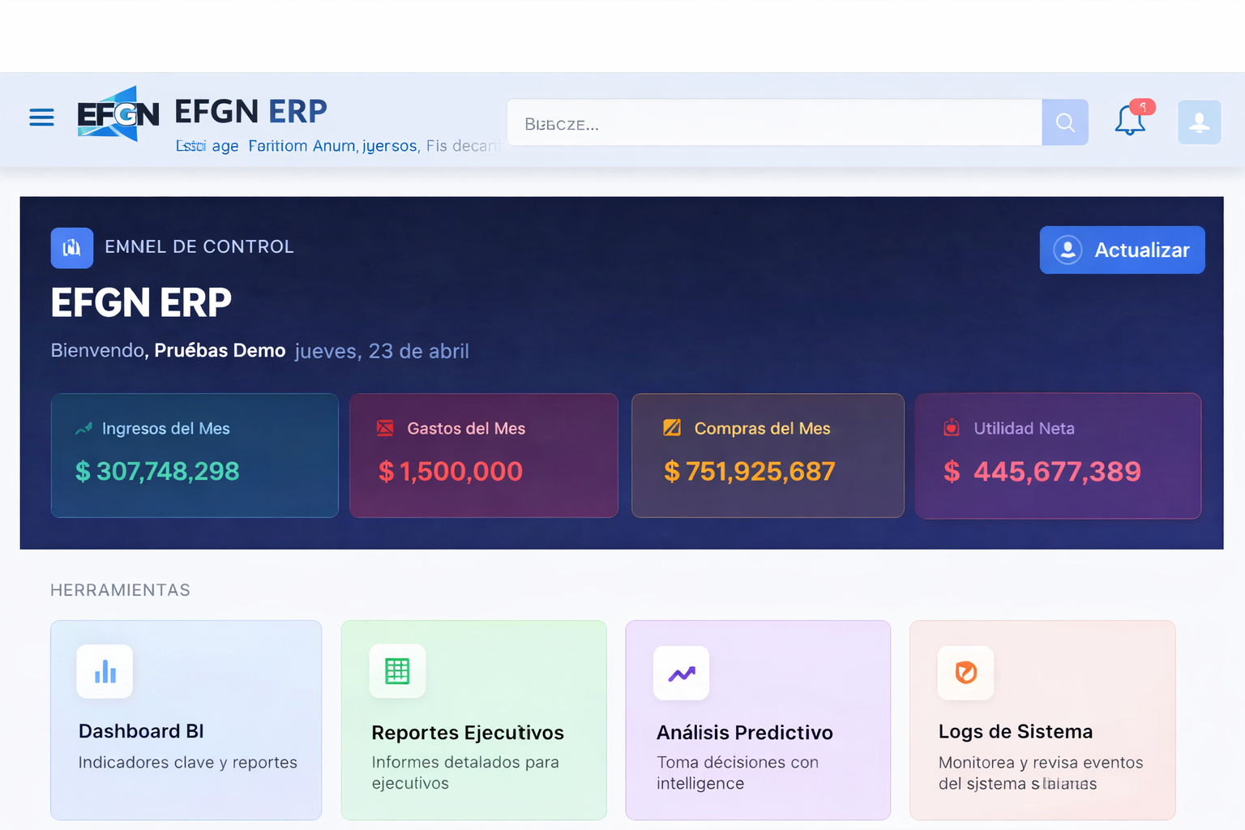Viewport: 1245px width, 830px height.
Task: Select the Dashboard BI bar chart icon
Action: (x=104, y=671)
